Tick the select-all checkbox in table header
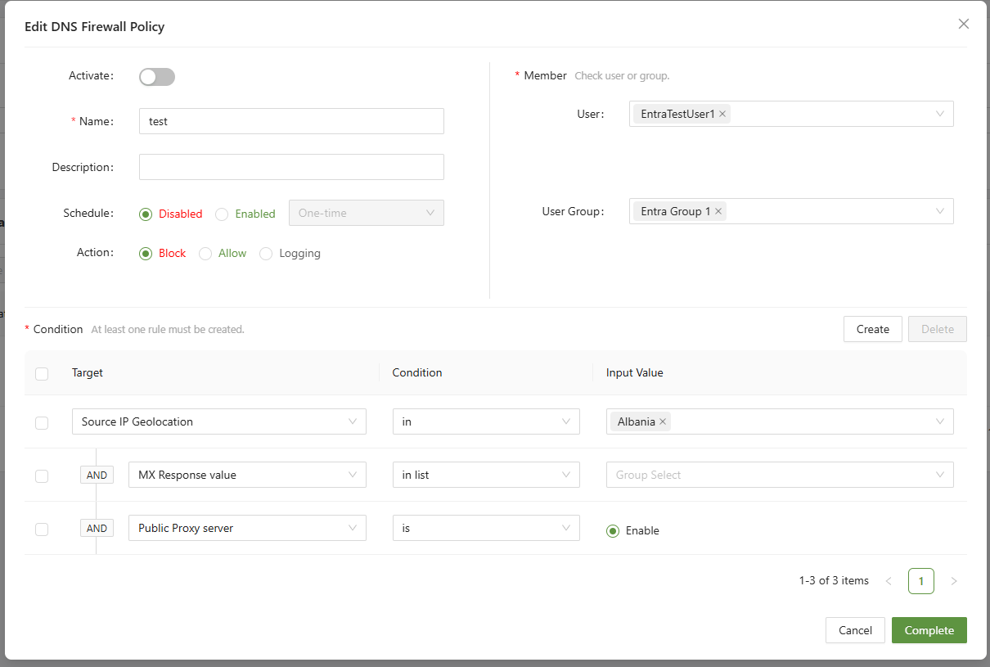This screenshot has width=990, height=667. click(42, 374)
